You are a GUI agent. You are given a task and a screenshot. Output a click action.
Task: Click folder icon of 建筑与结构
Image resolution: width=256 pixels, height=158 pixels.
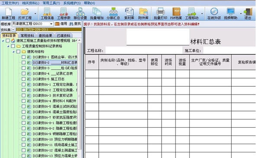pyautogui.click(x=24, y=51)
